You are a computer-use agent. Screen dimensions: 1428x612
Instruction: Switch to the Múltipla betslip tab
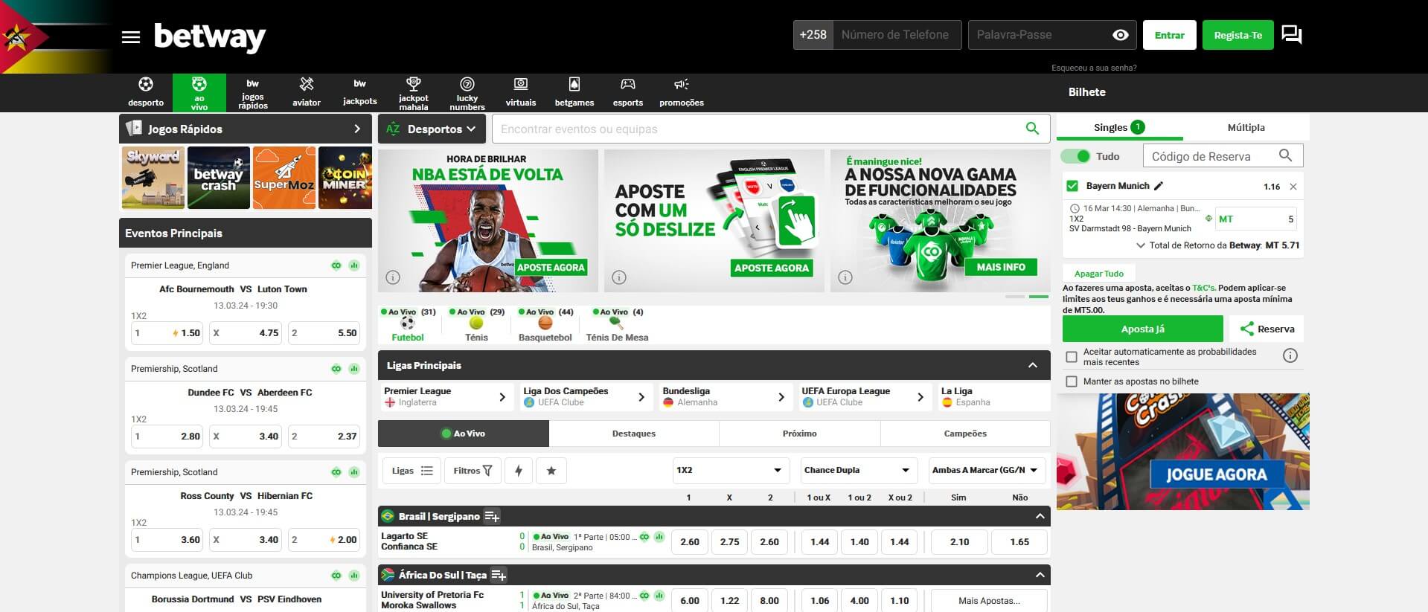pos(1246,127)
